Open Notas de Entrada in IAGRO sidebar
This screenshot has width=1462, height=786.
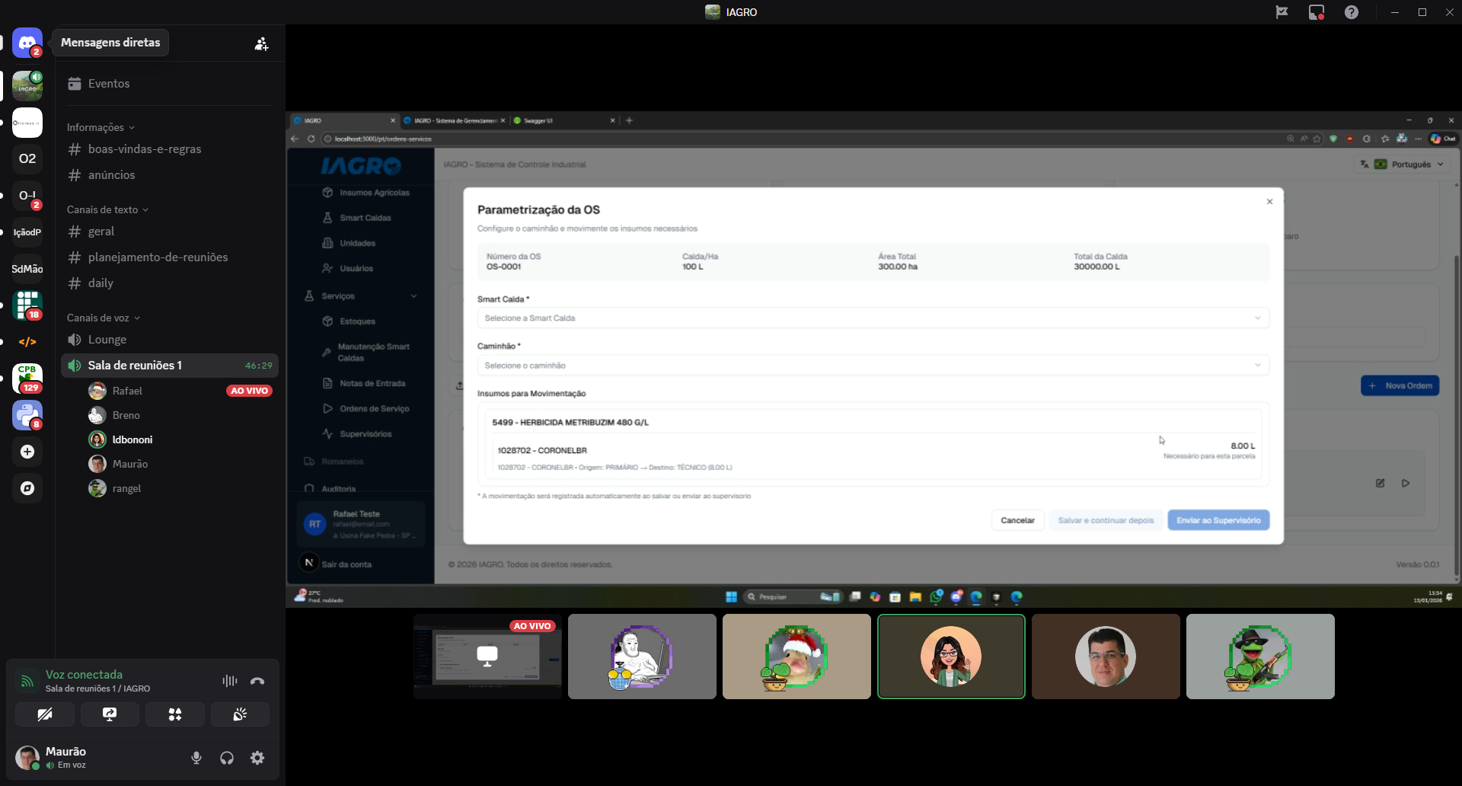pos(365,384)
